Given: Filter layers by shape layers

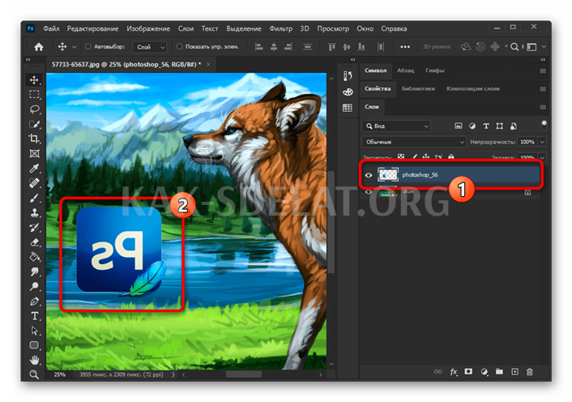Looking at the screenshot, I should pos(499,126).
